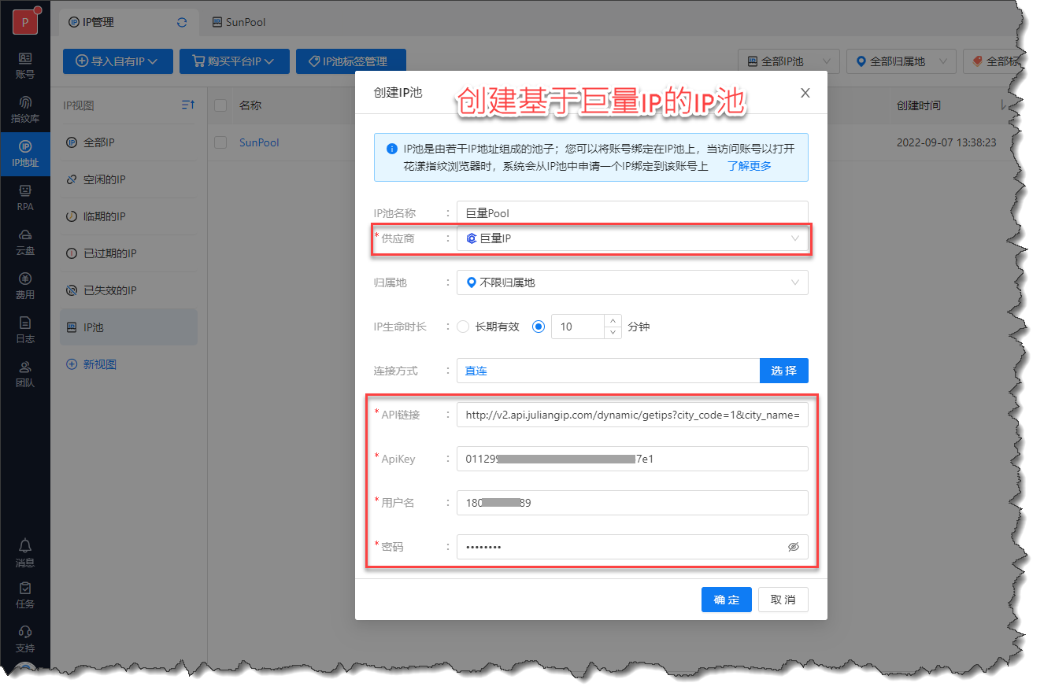Click the 用户名 input field
Viewport: 1044px width, 694px height.
coord(632,503)
